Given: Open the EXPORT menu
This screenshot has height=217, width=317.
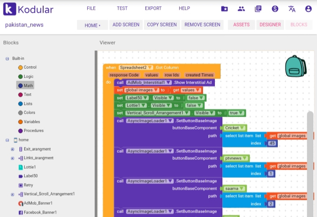Looking at the screenshot, I should click(153, 8).
